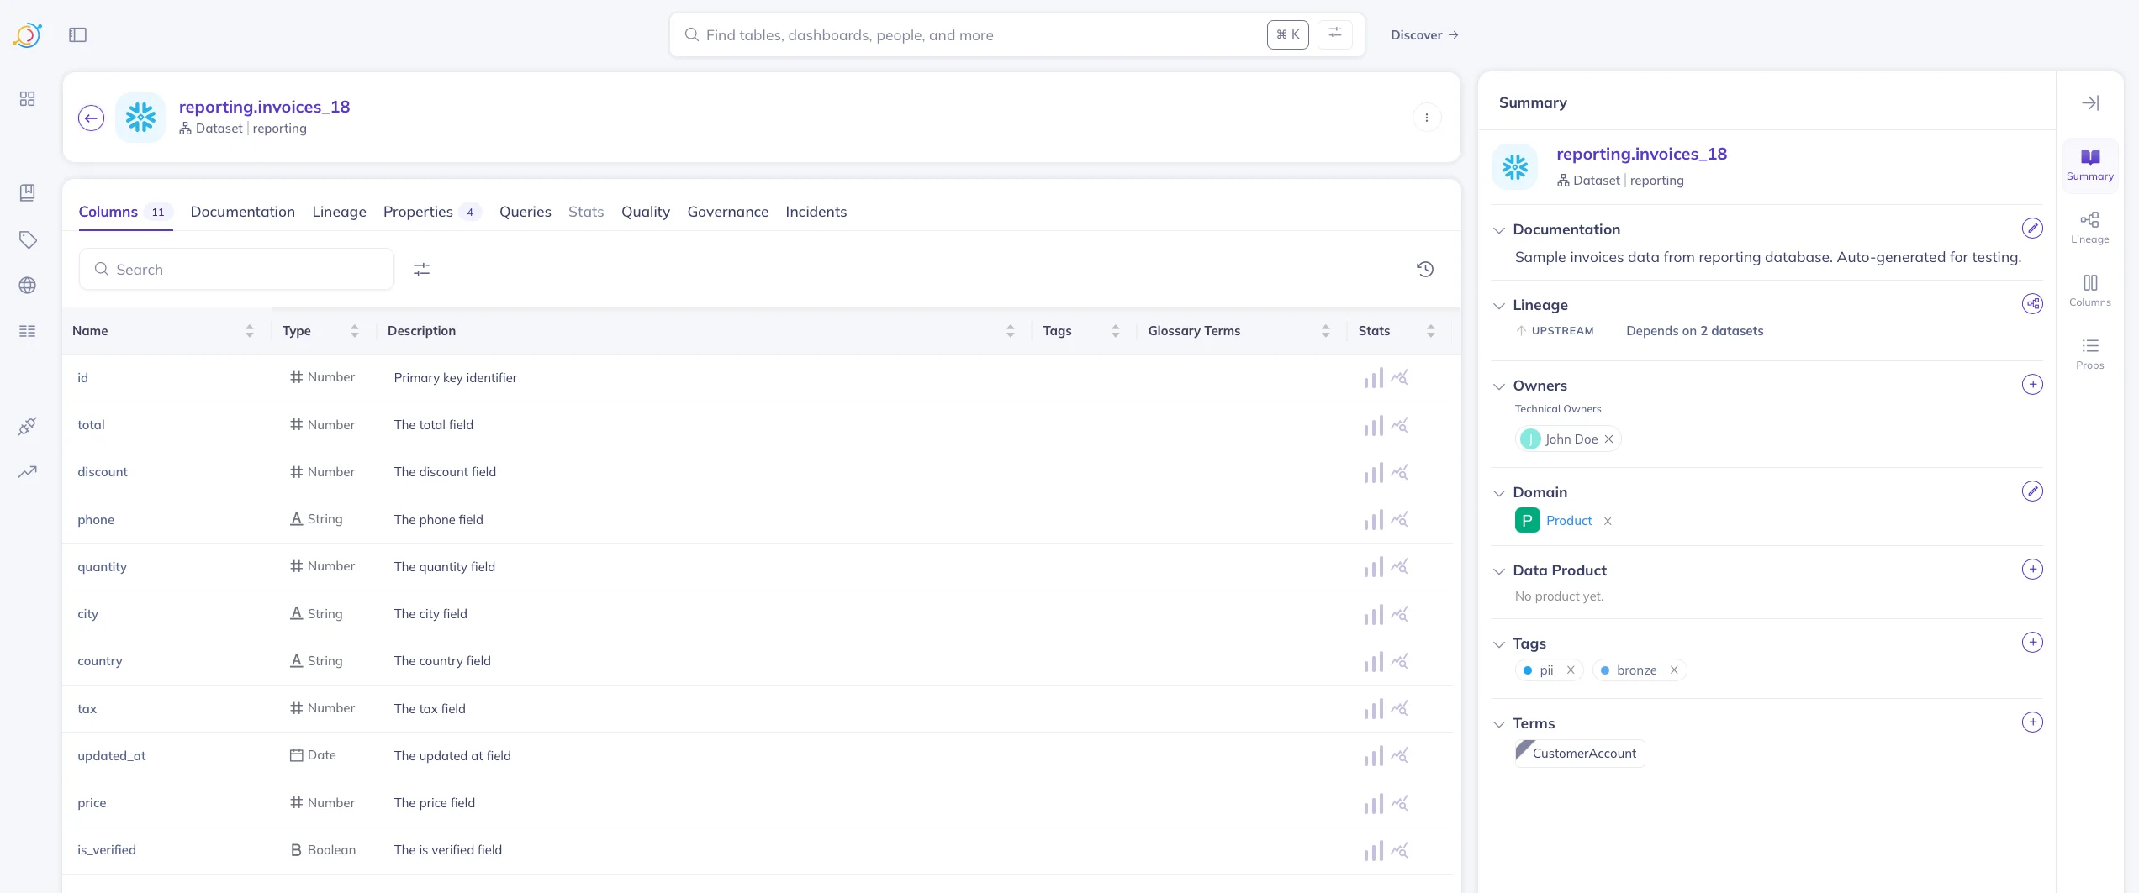Open the filter sliders beside column search

click(421, 268)
